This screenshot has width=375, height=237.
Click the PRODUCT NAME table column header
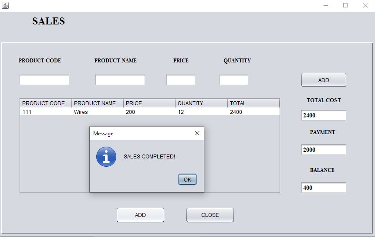(98, 103)
